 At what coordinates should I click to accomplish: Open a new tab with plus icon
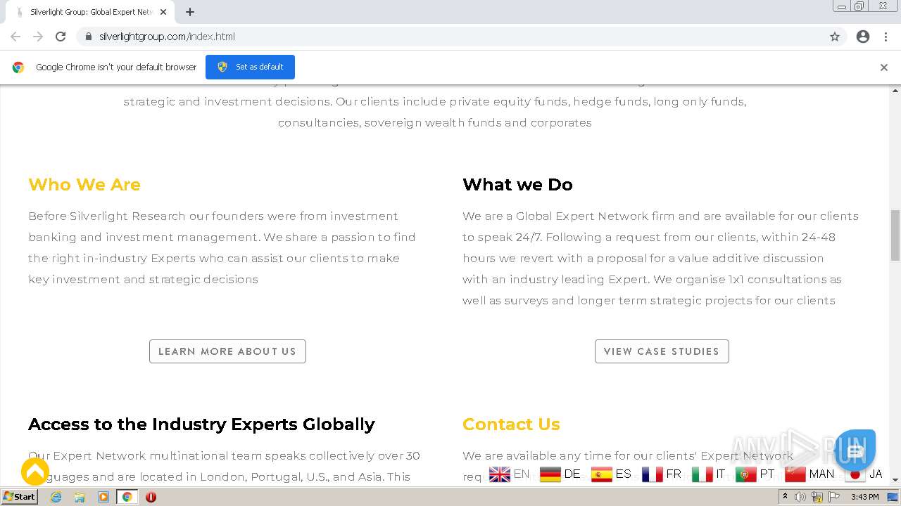pos(190,12)
